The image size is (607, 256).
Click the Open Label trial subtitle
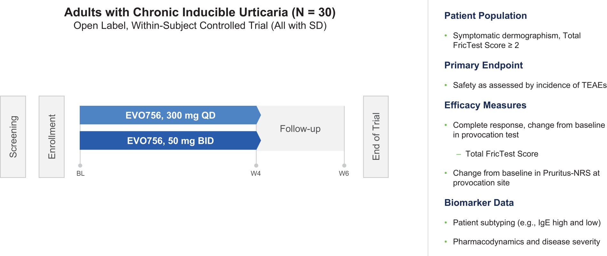pos(200,26)
